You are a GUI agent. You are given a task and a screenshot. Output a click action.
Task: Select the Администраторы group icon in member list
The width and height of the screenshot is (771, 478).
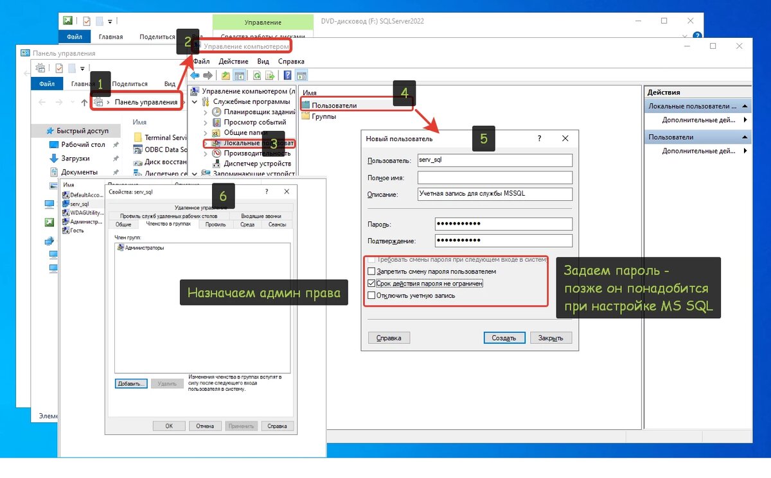pos(121,248)
